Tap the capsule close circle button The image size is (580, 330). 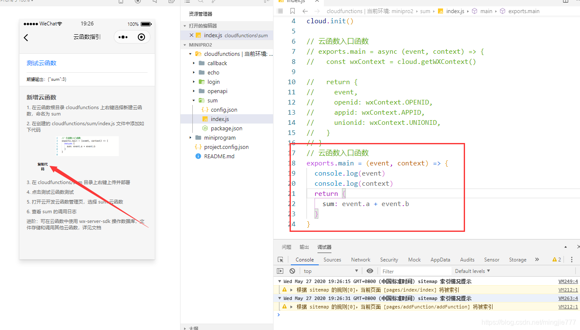[142, 37]
